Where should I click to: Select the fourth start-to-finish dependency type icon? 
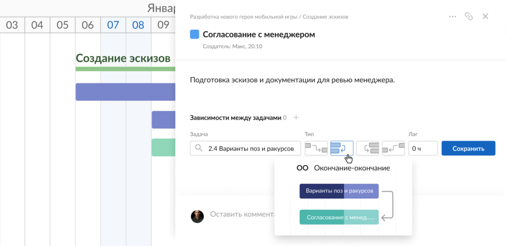(393, 148)
